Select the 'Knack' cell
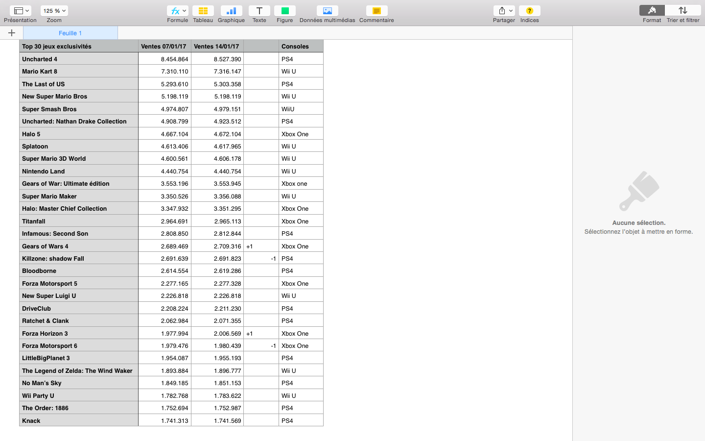Screen dimensions: 705x441 [x=79, y=420]
